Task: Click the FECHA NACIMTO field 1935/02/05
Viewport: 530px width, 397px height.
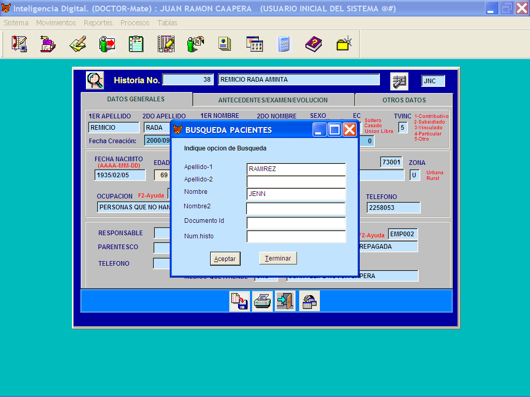Action: tap(120, 175)
